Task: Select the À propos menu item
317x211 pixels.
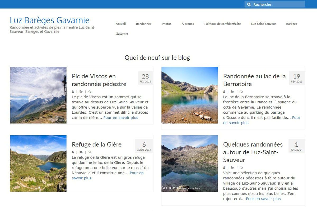Action: click(x=188, y=24)
